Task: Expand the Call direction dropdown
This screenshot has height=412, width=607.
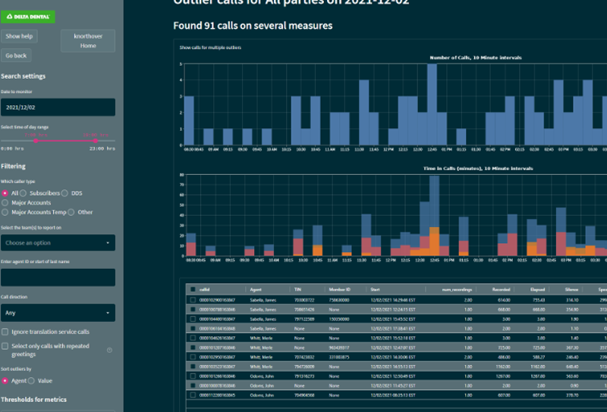Action: point(58,312)
